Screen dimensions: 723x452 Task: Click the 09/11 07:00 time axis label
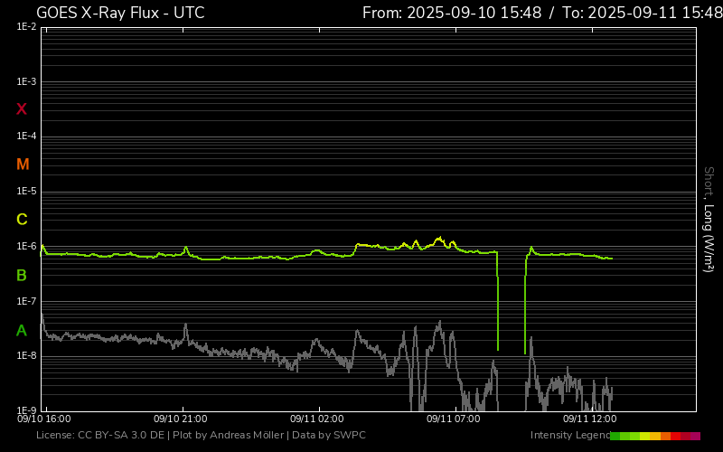(x=453, y=419)
